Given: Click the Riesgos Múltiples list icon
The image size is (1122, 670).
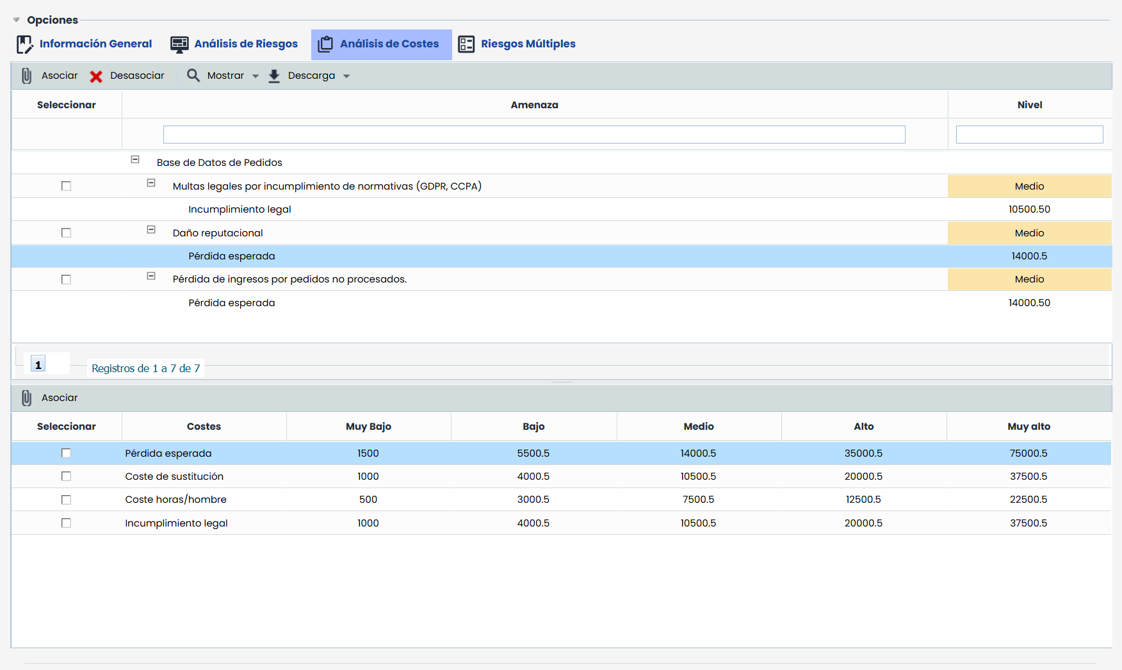Looking at the screenshot, I should pyautogui.click(x=466, y=44).
